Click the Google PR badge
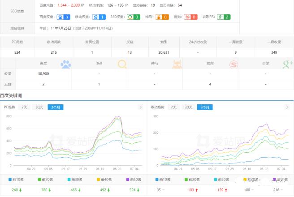This screenshot has height=197, width=294. pyautogui.click(x=224, y=17)
